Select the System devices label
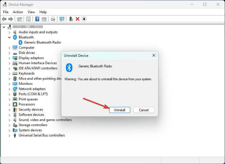The image size is (225, 164). coord(30,130)
